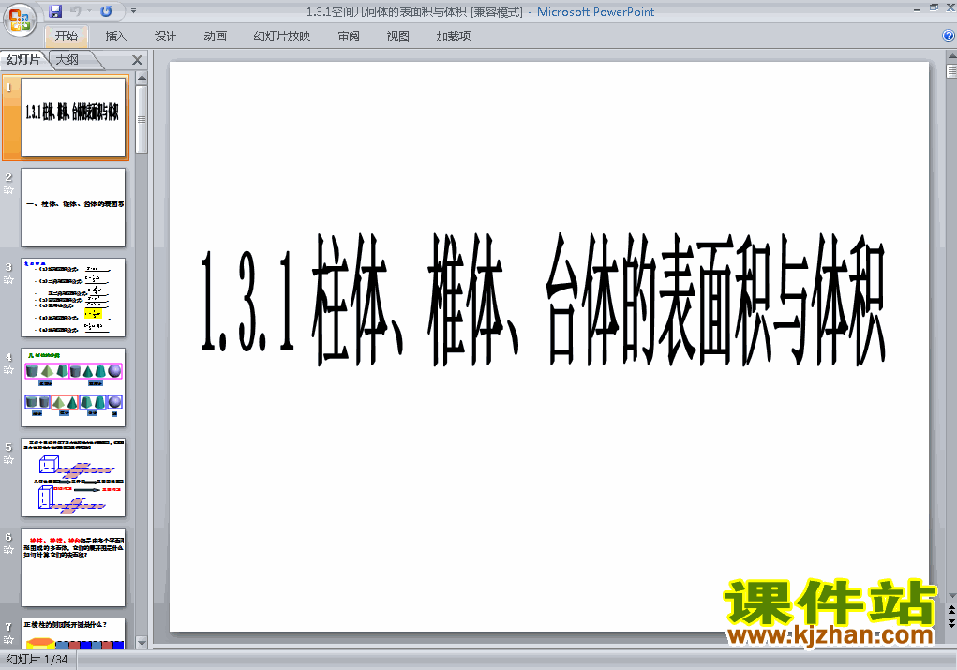This screenshot has height=670, width=957.
Task: Click the main slide scroll up arrow
Action: coord(951,56)
